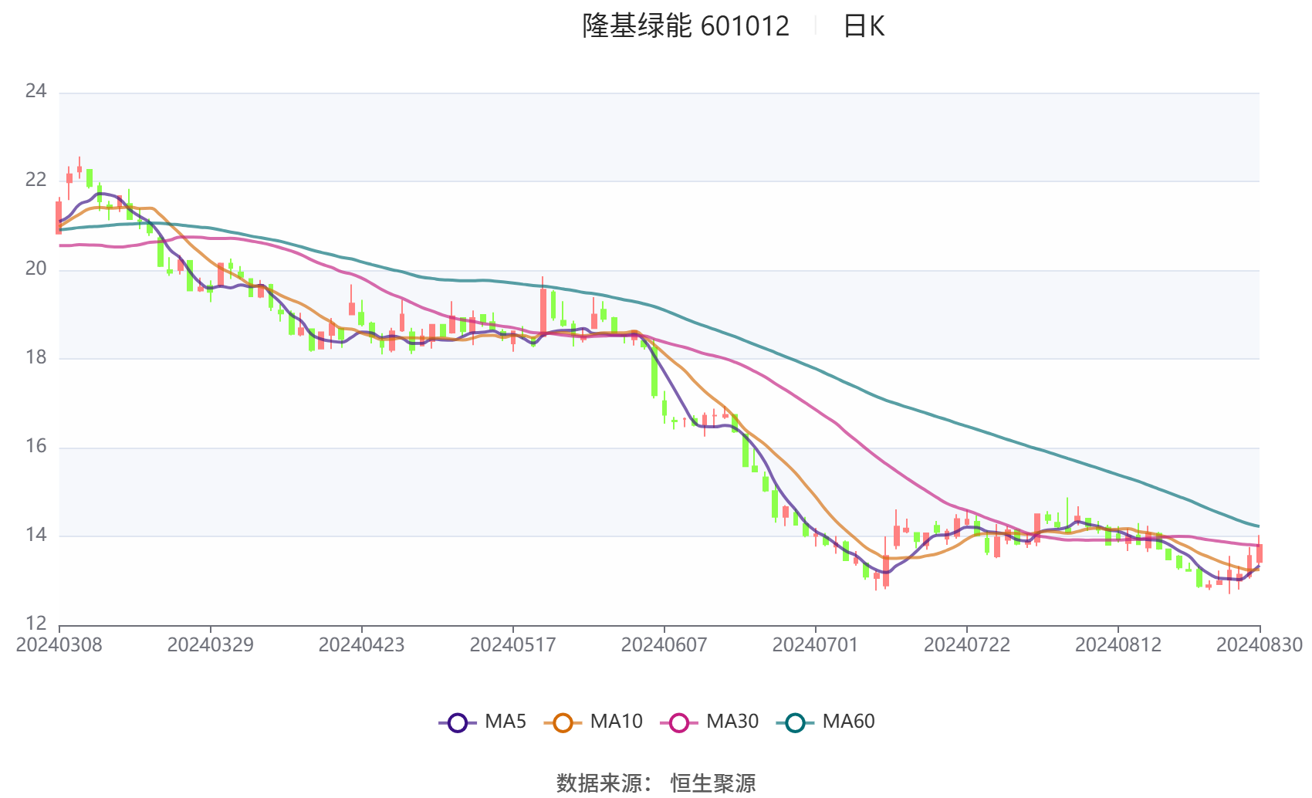Toggle the MA60 legend series
This screenshot has width=1312, height=798.
coord(826,722)
